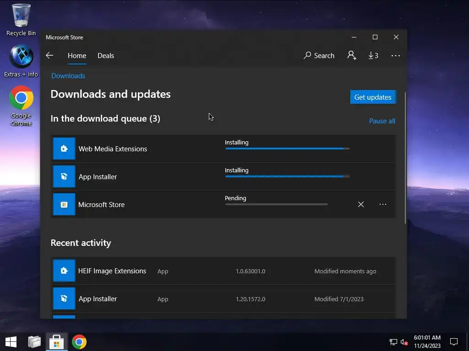Click the App Installer icon in download queue

(x=64, y=176)
